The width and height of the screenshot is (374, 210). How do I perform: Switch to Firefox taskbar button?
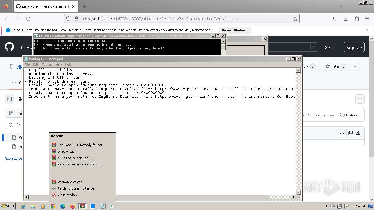point(72,206)
